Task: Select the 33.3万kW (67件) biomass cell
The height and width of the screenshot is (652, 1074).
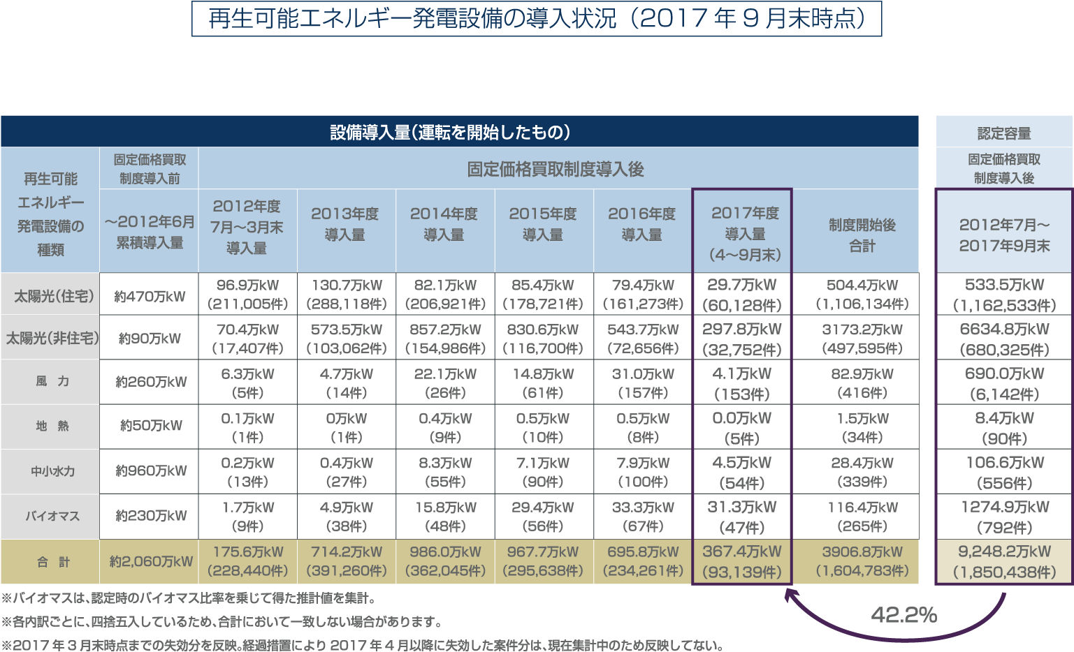Action: [x=642, y=517]
